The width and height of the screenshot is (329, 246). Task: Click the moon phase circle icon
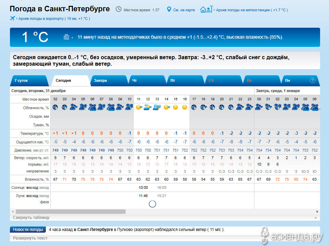152,204
